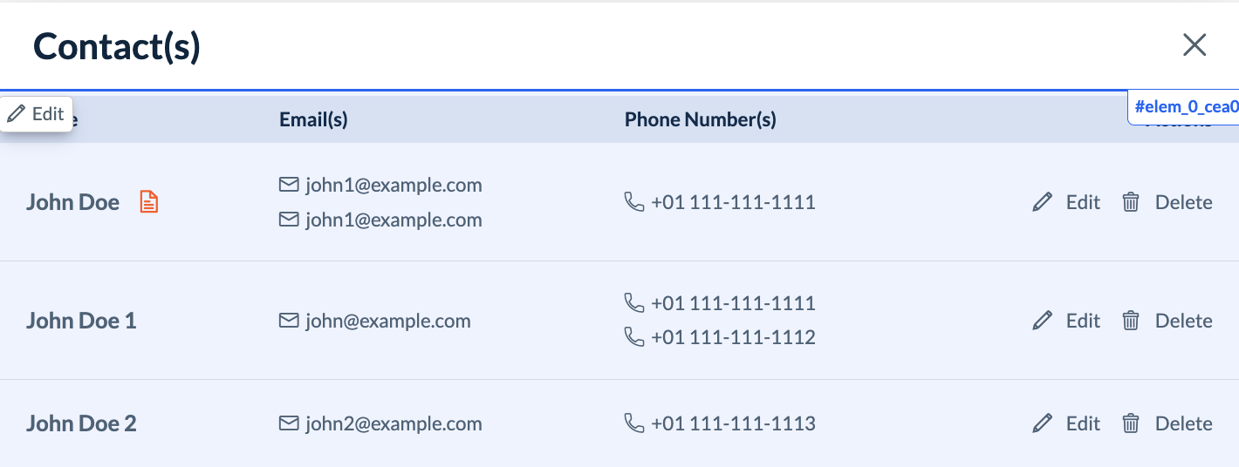Click trash icon in John Doe 2 row
Screen dimensions: 1239x467
coord(1131,423)
